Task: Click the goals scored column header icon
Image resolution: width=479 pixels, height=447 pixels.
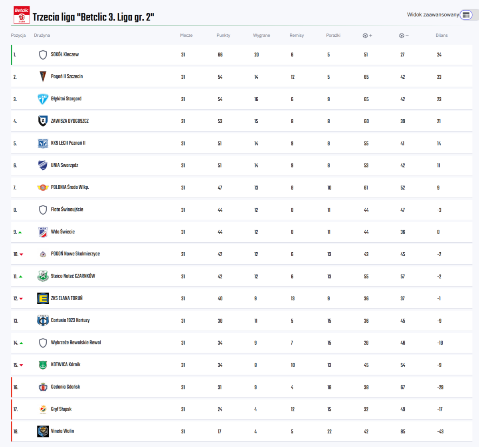Action: coord(365,36)
